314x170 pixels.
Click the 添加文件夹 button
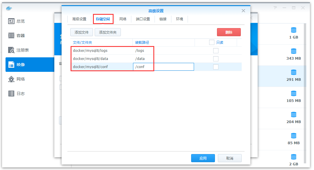(108, 32)
